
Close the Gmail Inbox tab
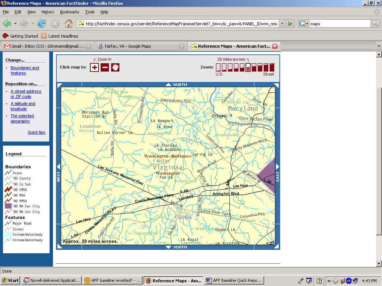[89, 46]
